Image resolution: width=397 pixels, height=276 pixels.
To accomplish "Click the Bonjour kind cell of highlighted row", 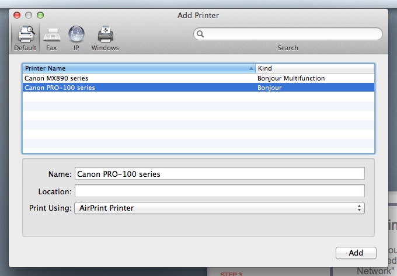I will click(x=269, y=88).
